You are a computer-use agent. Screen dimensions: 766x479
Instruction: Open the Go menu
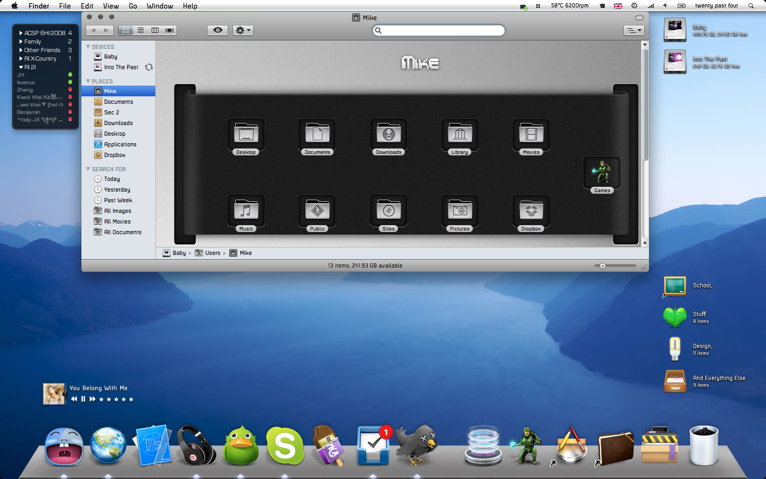click(x=133, y=6)
